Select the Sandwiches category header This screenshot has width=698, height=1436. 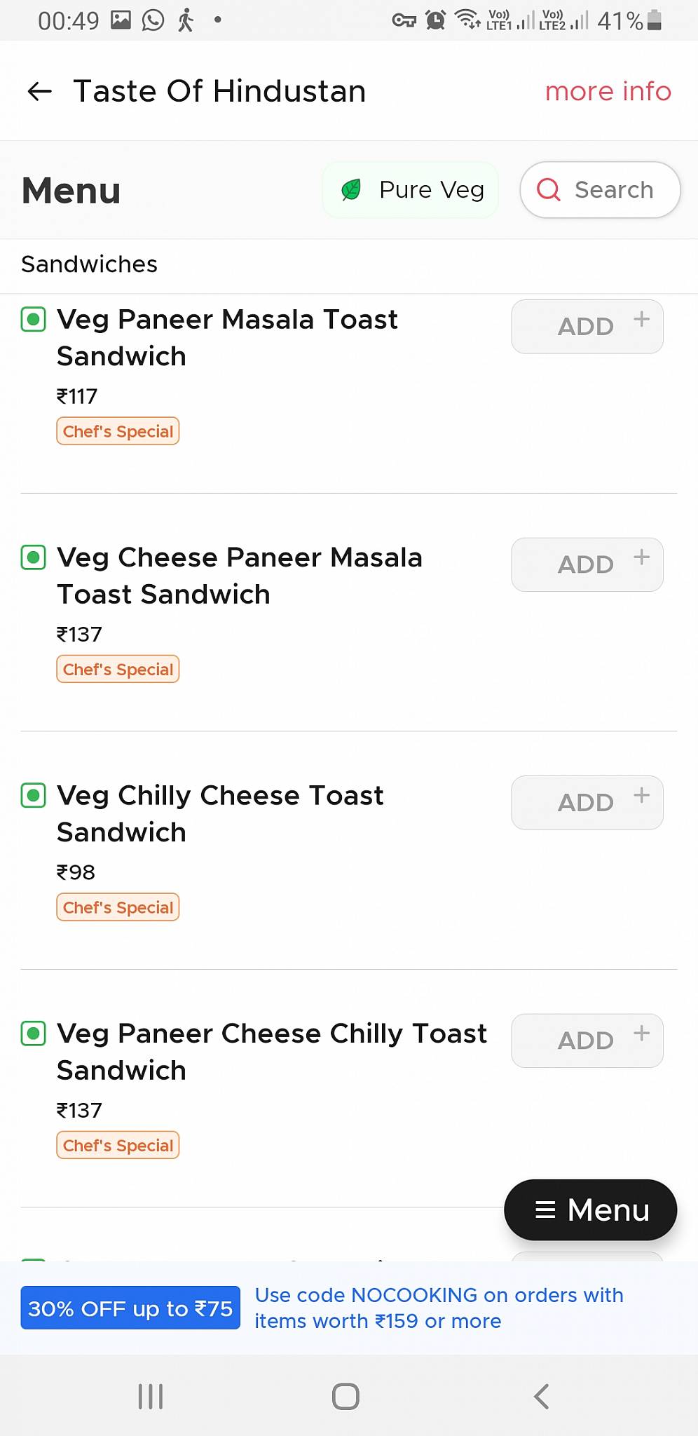click(x=90, y=264)
